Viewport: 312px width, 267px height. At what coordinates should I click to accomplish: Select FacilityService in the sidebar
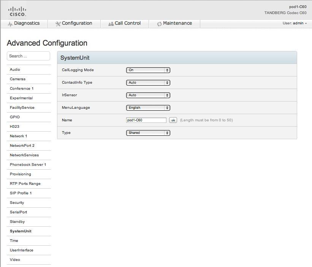[29, 108]
